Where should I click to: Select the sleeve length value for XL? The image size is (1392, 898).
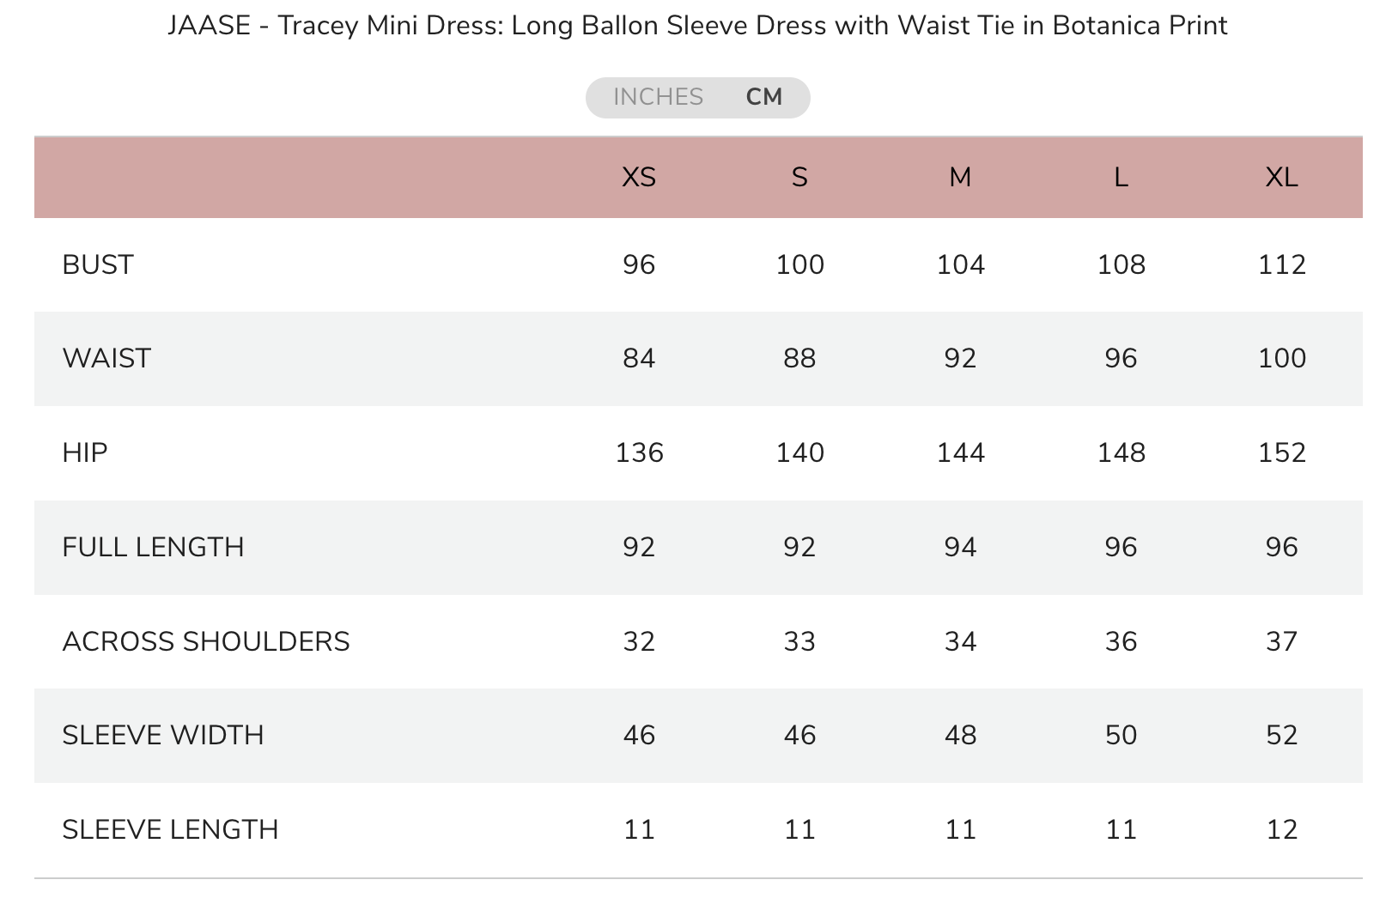coord(1281,829)
